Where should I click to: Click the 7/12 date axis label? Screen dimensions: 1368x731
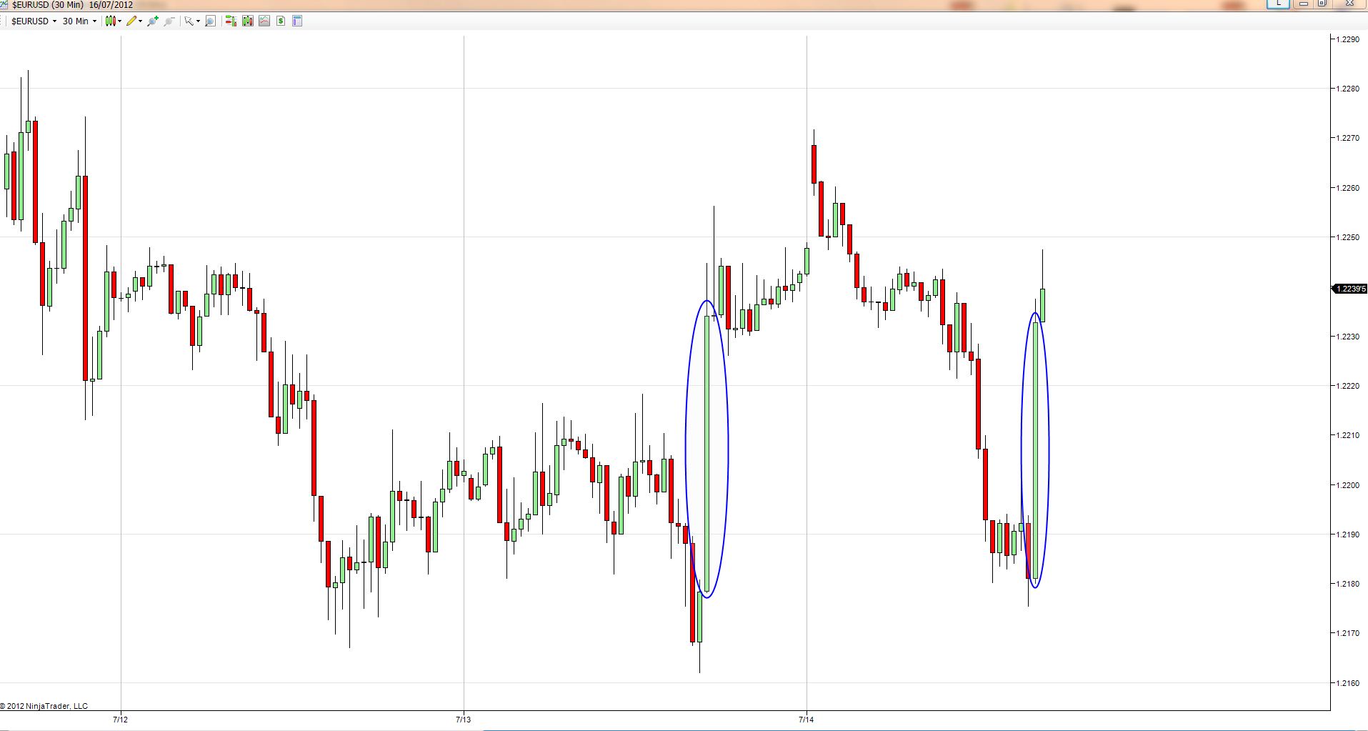pyautogui.click(x=121, y=720)
